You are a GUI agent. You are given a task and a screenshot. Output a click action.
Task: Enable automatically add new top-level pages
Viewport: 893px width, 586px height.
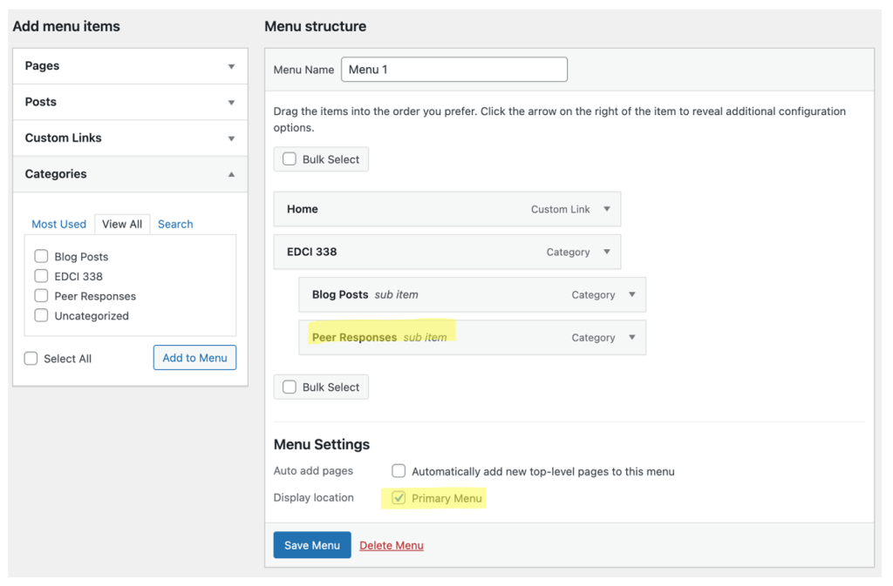pos(399,471)
